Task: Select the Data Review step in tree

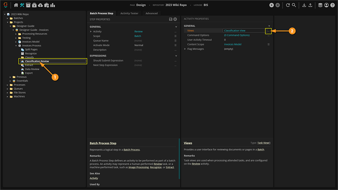Action: (x=32, y=69)
